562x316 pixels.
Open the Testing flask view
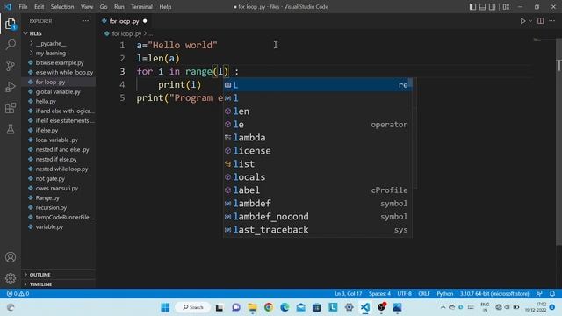tap(11, 129)
